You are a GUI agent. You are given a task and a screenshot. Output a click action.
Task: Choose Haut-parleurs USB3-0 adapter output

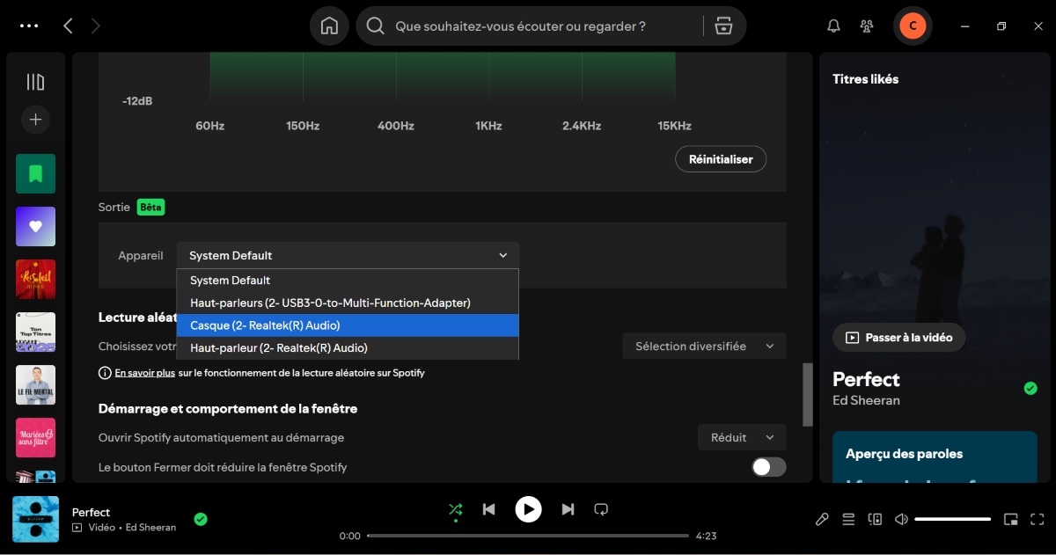[x=330, y=303]
